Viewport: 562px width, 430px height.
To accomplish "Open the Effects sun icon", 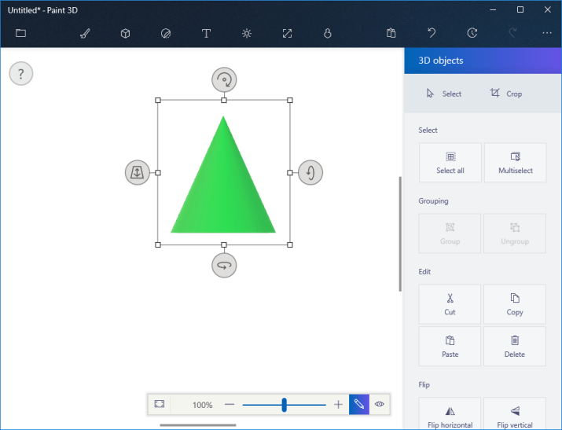I will tap(247, 33).
